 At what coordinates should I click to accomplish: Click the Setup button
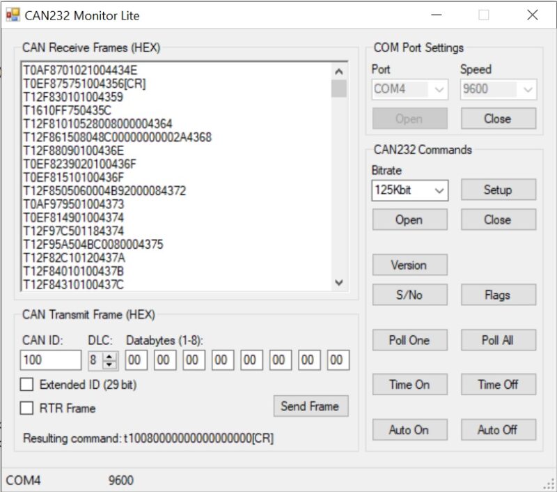499,190
